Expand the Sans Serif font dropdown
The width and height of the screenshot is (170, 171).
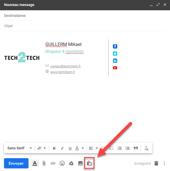pos(20,148)
